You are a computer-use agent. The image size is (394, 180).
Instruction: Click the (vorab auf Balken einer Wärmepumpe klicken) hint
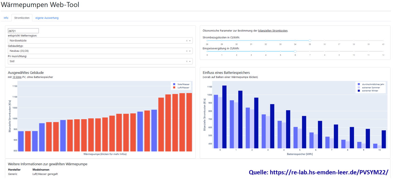(230, 77)
